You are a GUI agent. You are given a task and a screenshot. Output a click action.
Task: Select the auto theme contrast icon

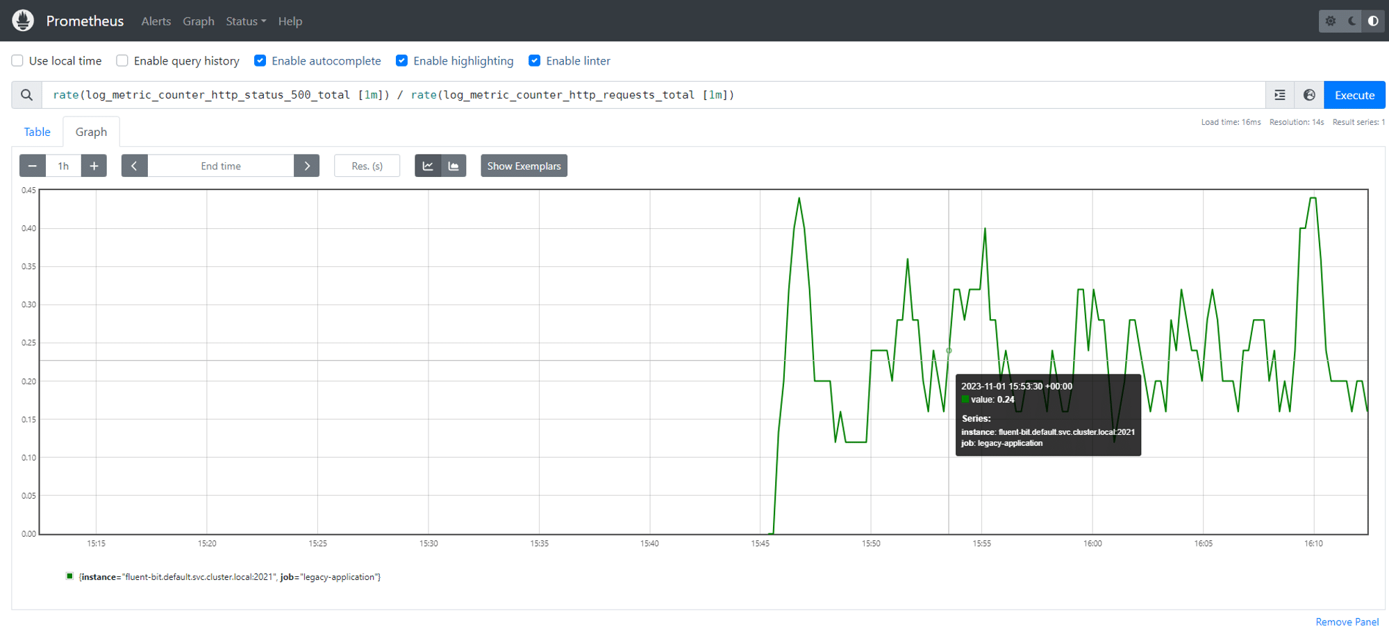(1373, 21)
